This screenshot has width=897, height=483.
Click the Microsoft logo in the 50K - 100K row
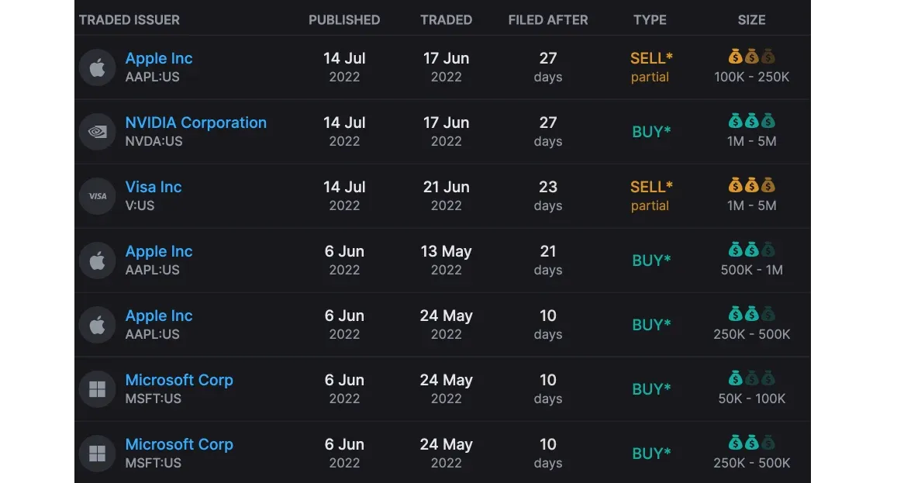[97, 389]
